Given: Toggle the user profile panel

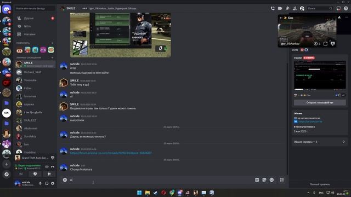Looking at the screenshot, I should (x=302, y=8).
